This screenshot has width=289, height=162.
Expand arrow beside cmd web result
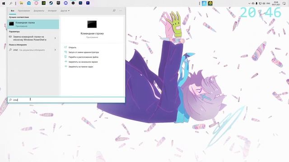click(55, 50)
